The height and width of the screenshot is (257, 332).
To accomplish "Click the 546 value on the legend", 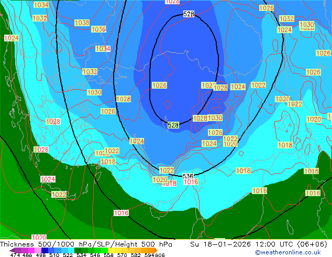I will click(95, 255).
